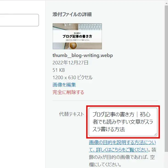Click the scrollbar up arrow
Viewport: 168px width, 168px height.
pos(166,3)
